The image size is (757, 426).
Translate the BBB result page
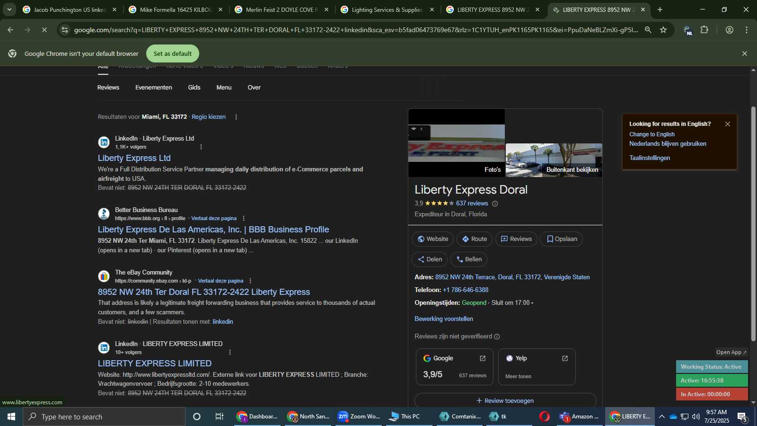214,218
